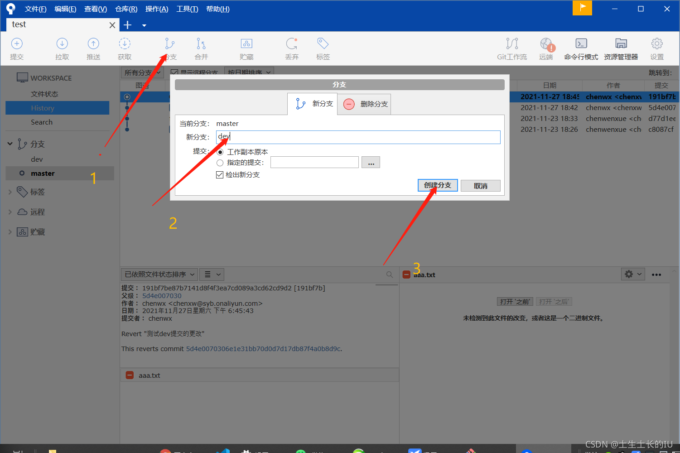This screenshot has height=453, width=680.
Task: Open the list view mode dropdown
Action: 212,275
